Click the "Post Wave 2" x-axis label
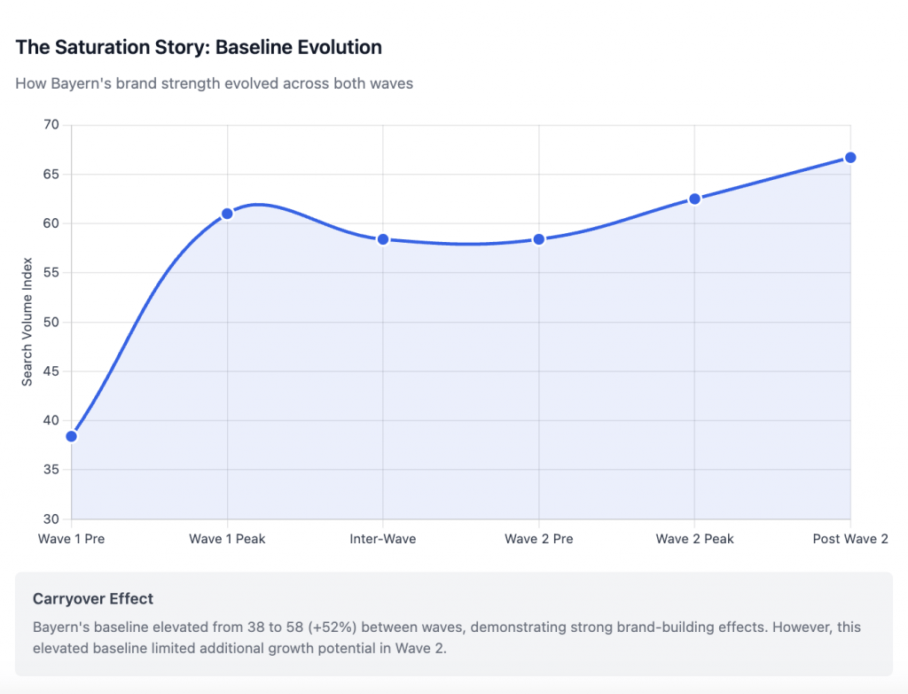Viewport: 908px width, 694px height. [849, 539]
